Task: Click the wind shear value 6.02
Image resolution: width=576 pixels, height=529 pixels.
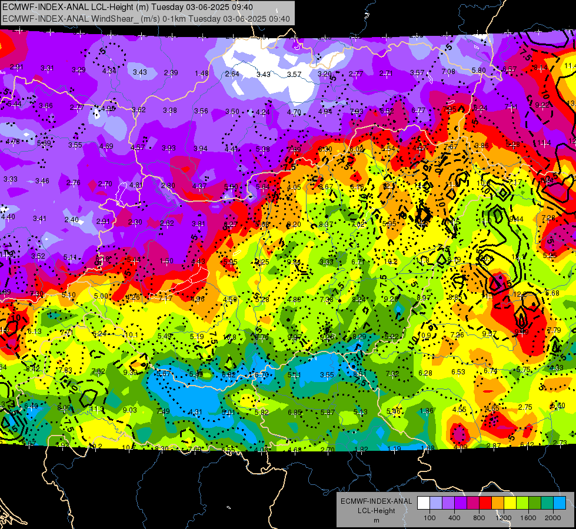Action: [357, 149]
